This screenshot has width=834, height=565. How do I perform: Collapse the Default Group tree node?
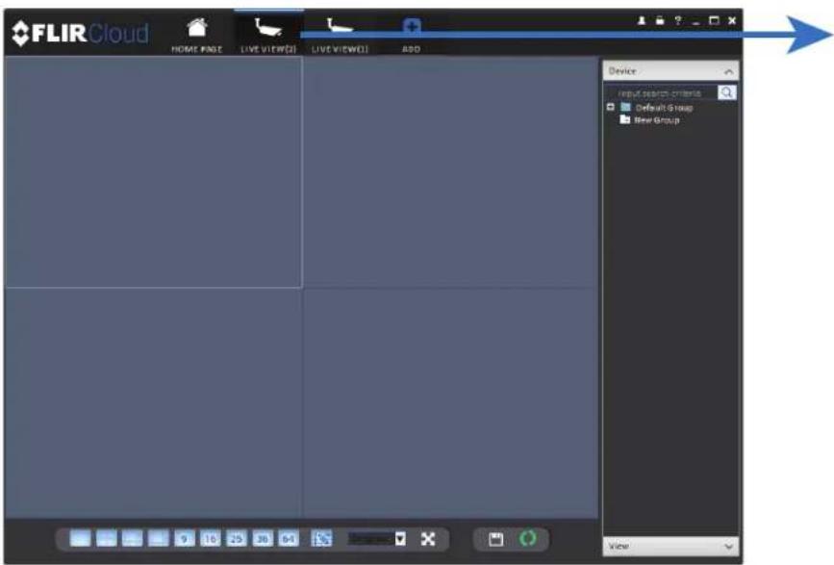(611, 108)
